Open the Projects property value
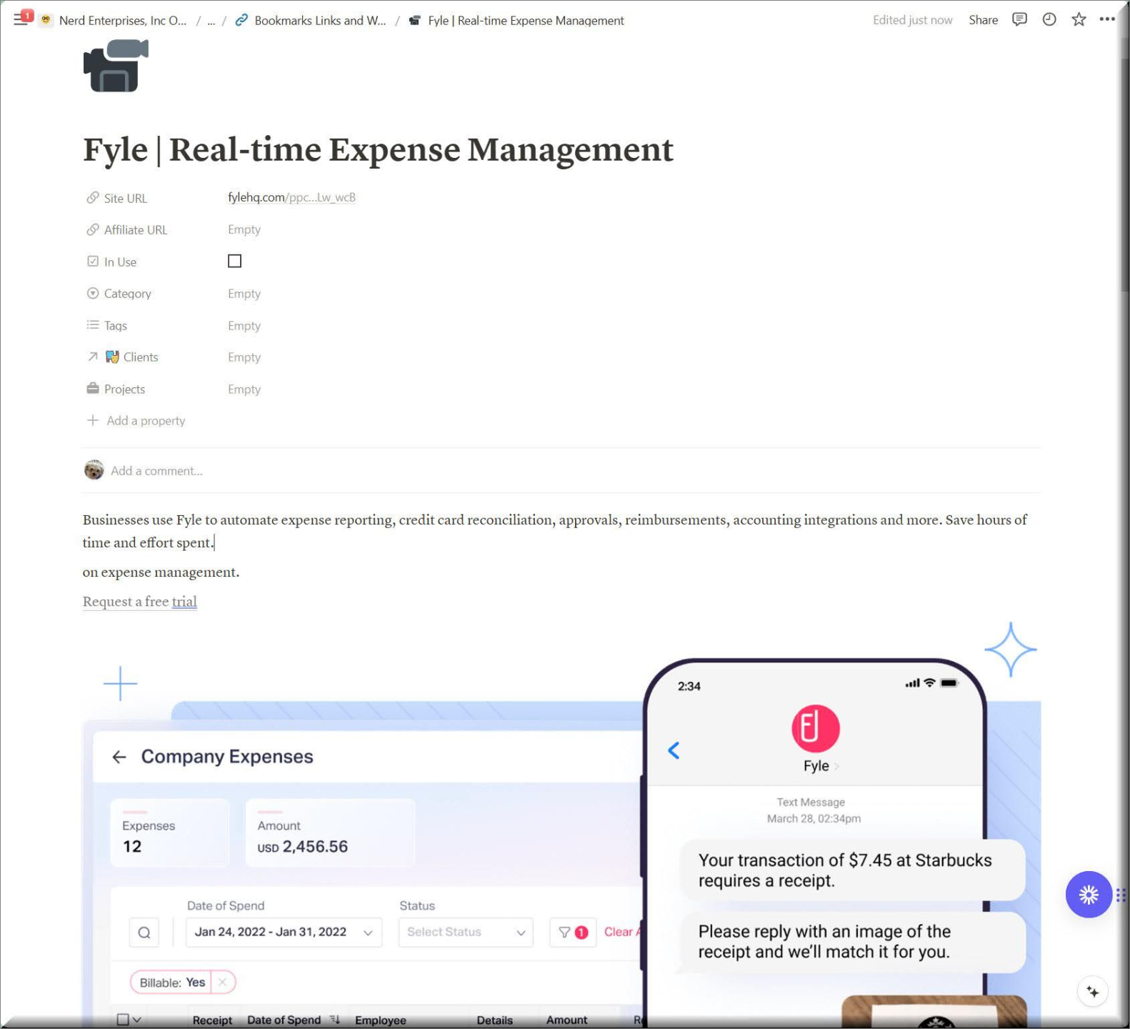 tap(244, 389)
